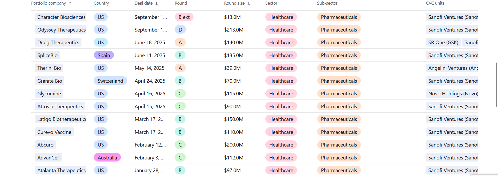Screen dimensions: 498x176
Task: Open the Character Biosciences company tag
Action: click(61, 17)
